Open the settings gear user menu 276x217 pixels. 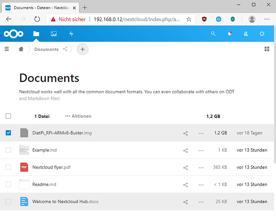coord(262,33)
